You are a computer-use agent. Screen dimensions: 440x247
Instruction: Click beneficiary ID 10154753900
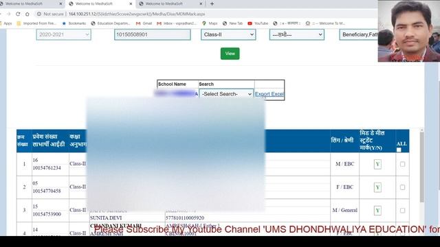[47, 214]
